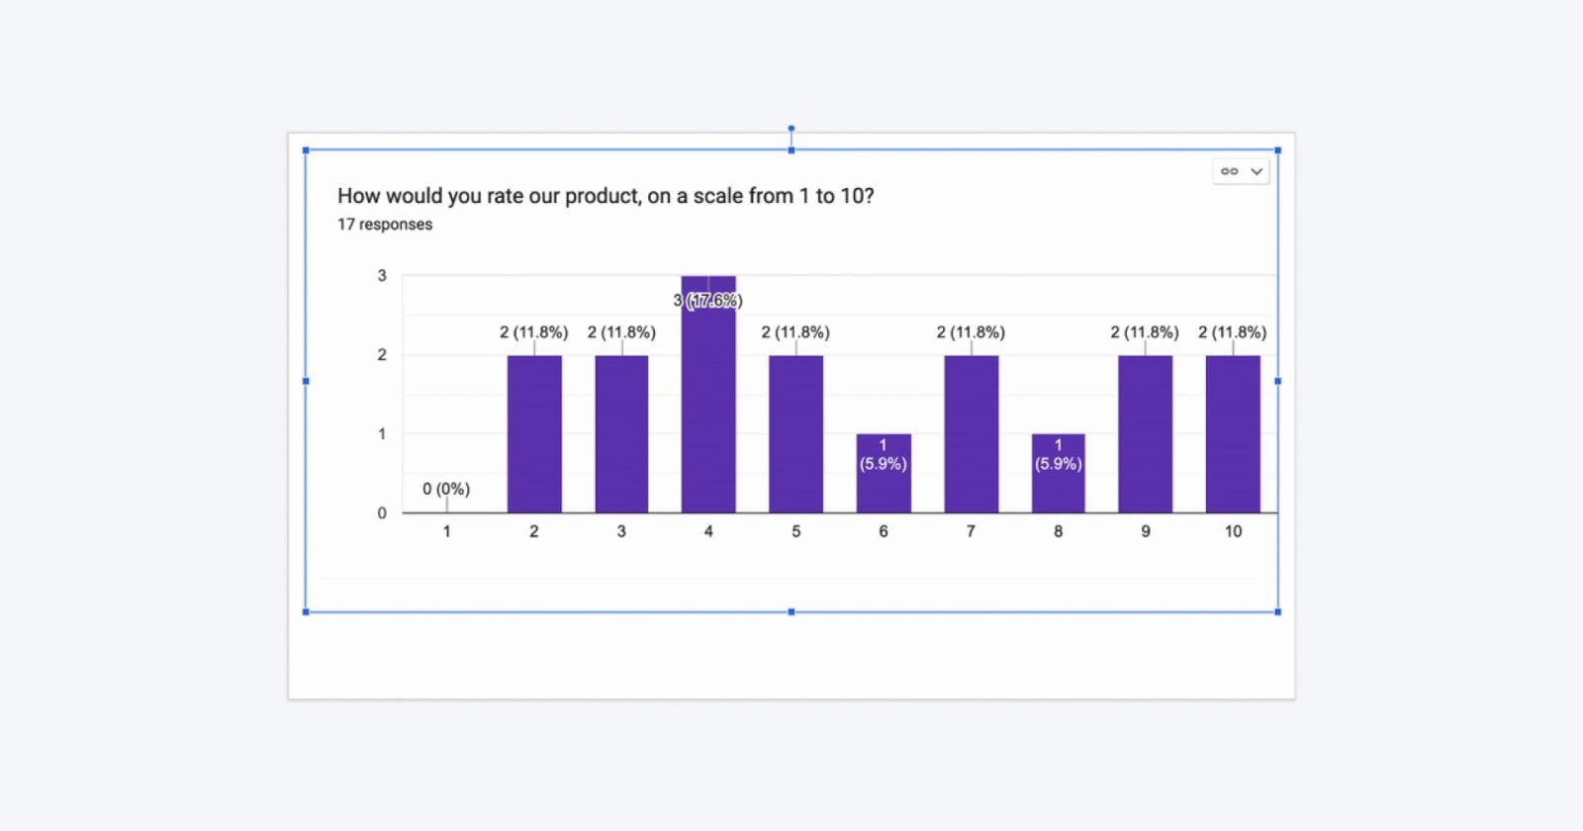Click the chart title about rating our product
The image size is (1583, 831).
coord(605,196)
